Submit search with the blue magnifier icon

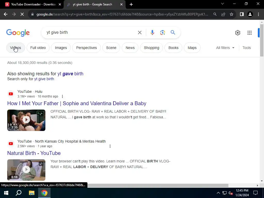(173, 32)
